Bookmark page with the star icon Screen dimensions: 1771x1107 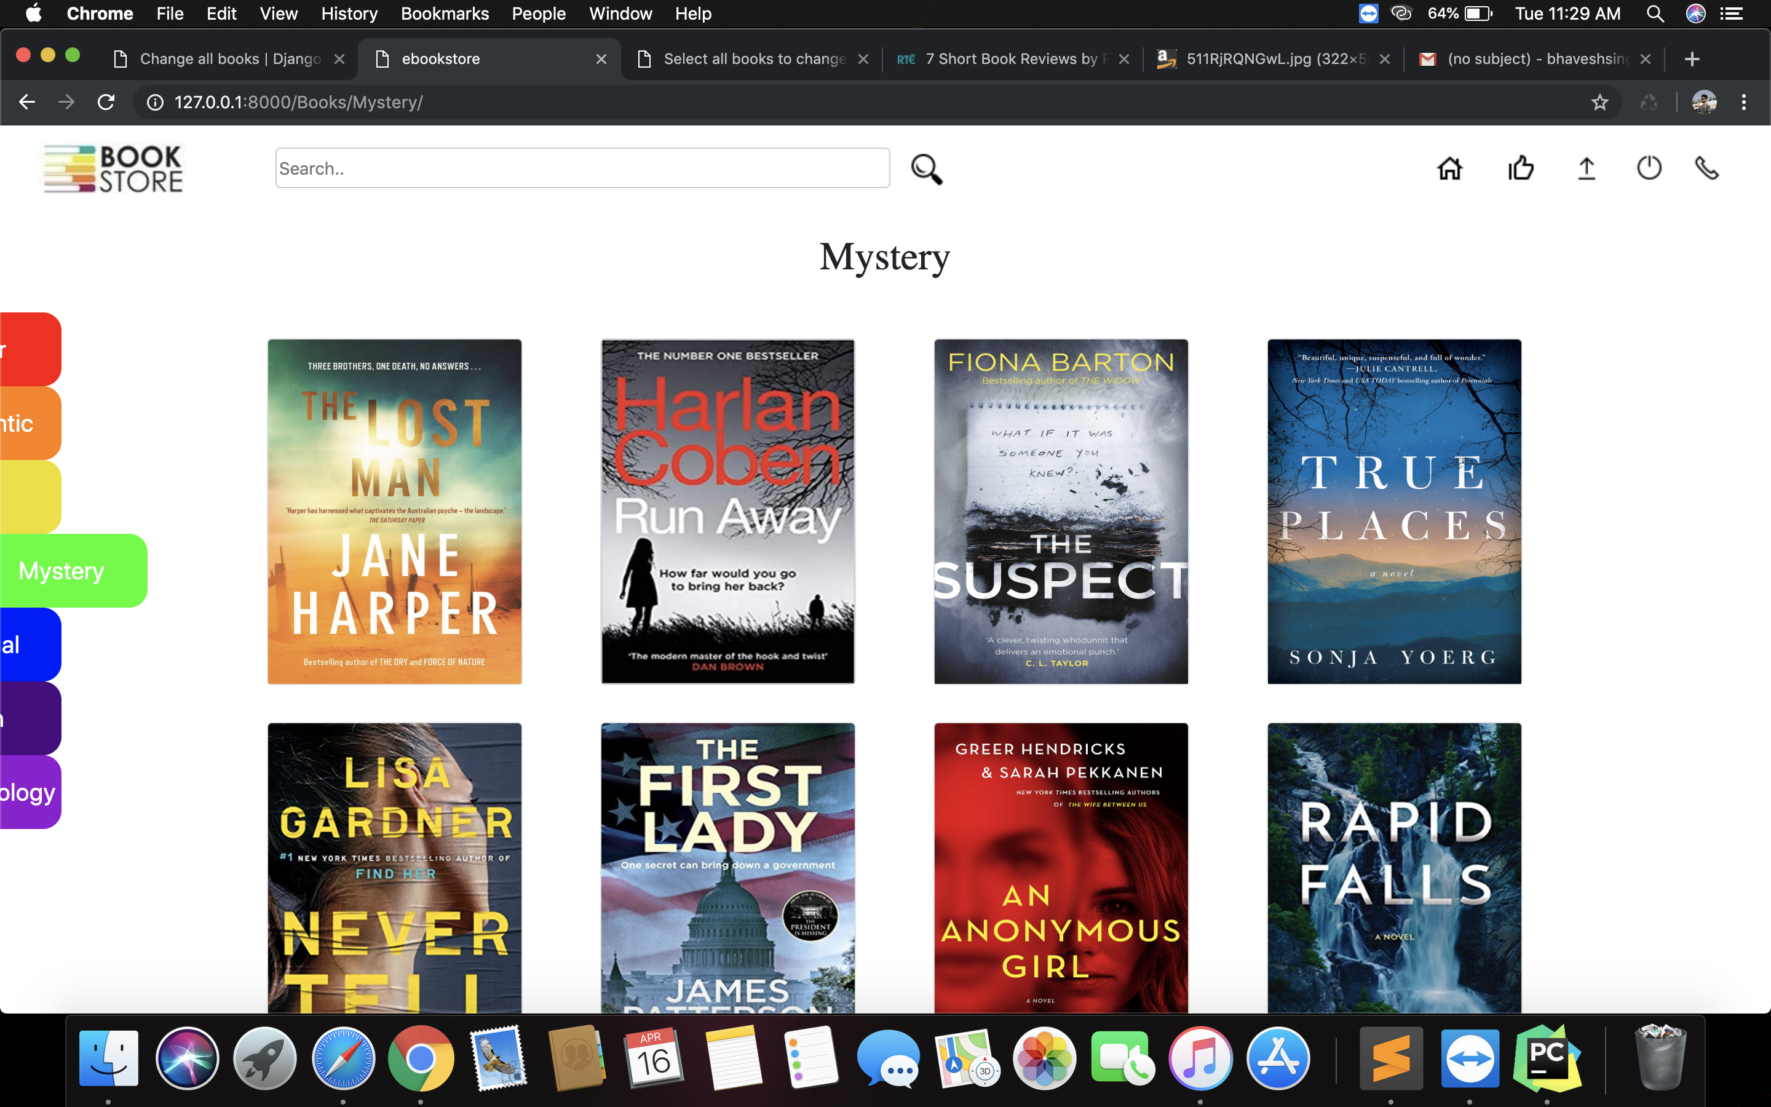1600,103
